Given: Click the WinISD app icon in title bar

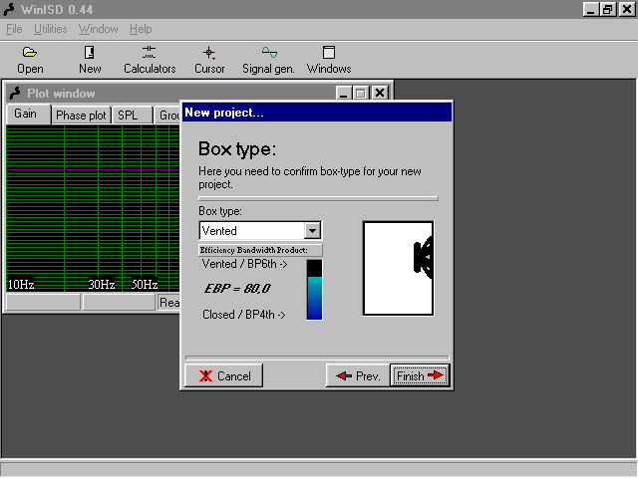Looking at the screenshot, I should point(9,9).
